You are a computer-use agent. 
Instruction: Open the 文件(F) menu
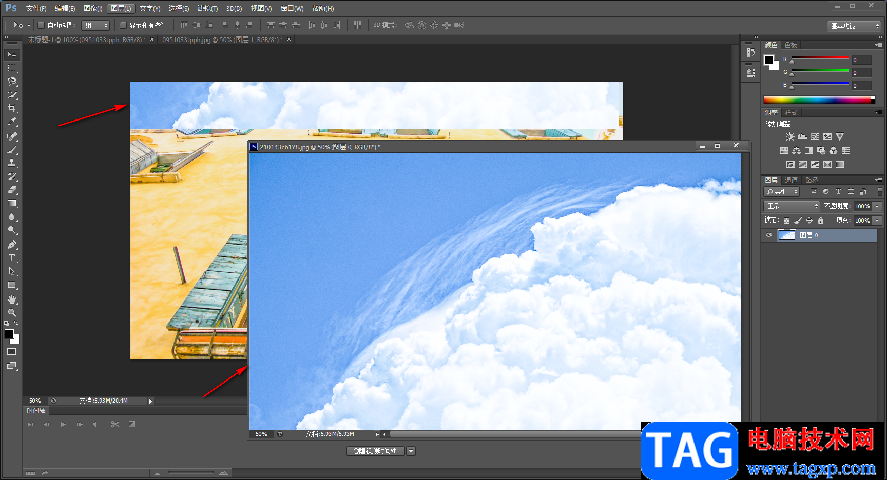(x=36, y=8)
